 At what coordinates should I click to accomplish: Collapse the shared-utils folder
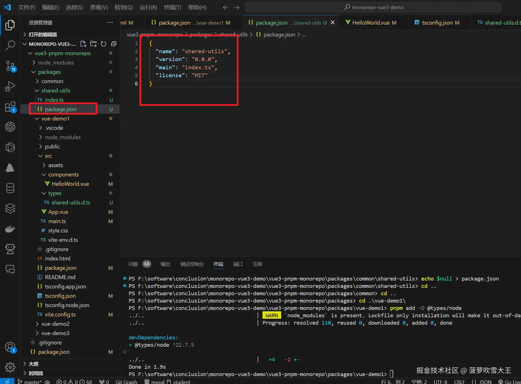56,90
